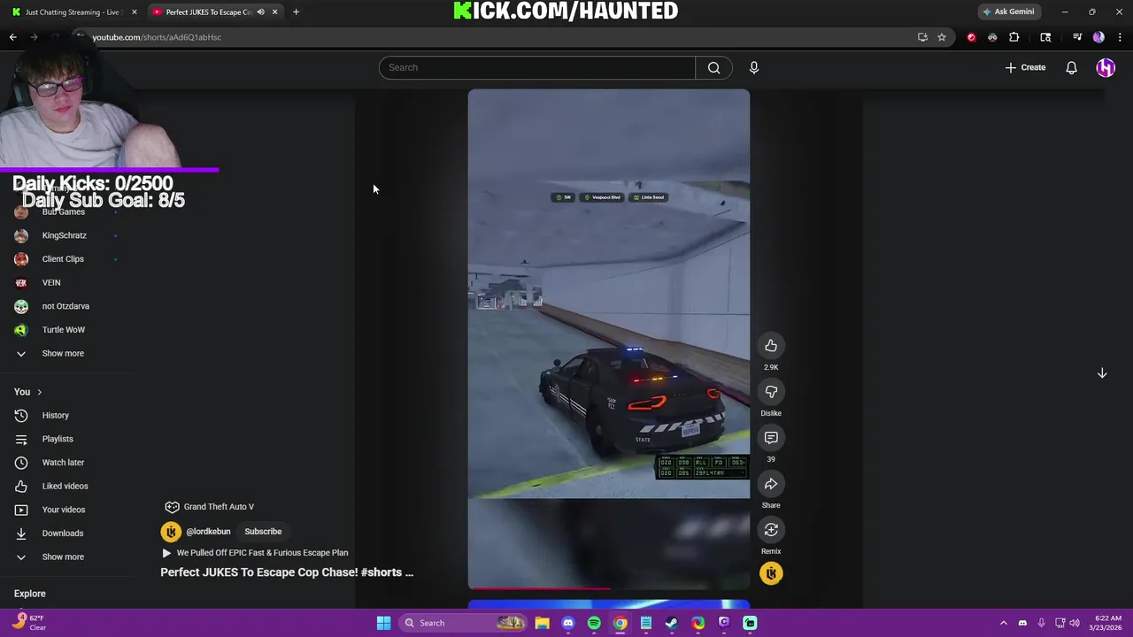This screenshot has width=1133, height=637.
Task: Go back with the browser back arrow
Action: pos(13,37)
